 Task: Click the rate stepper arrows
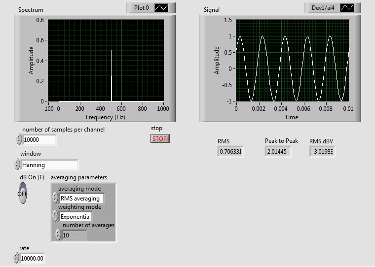coord(17,258)
